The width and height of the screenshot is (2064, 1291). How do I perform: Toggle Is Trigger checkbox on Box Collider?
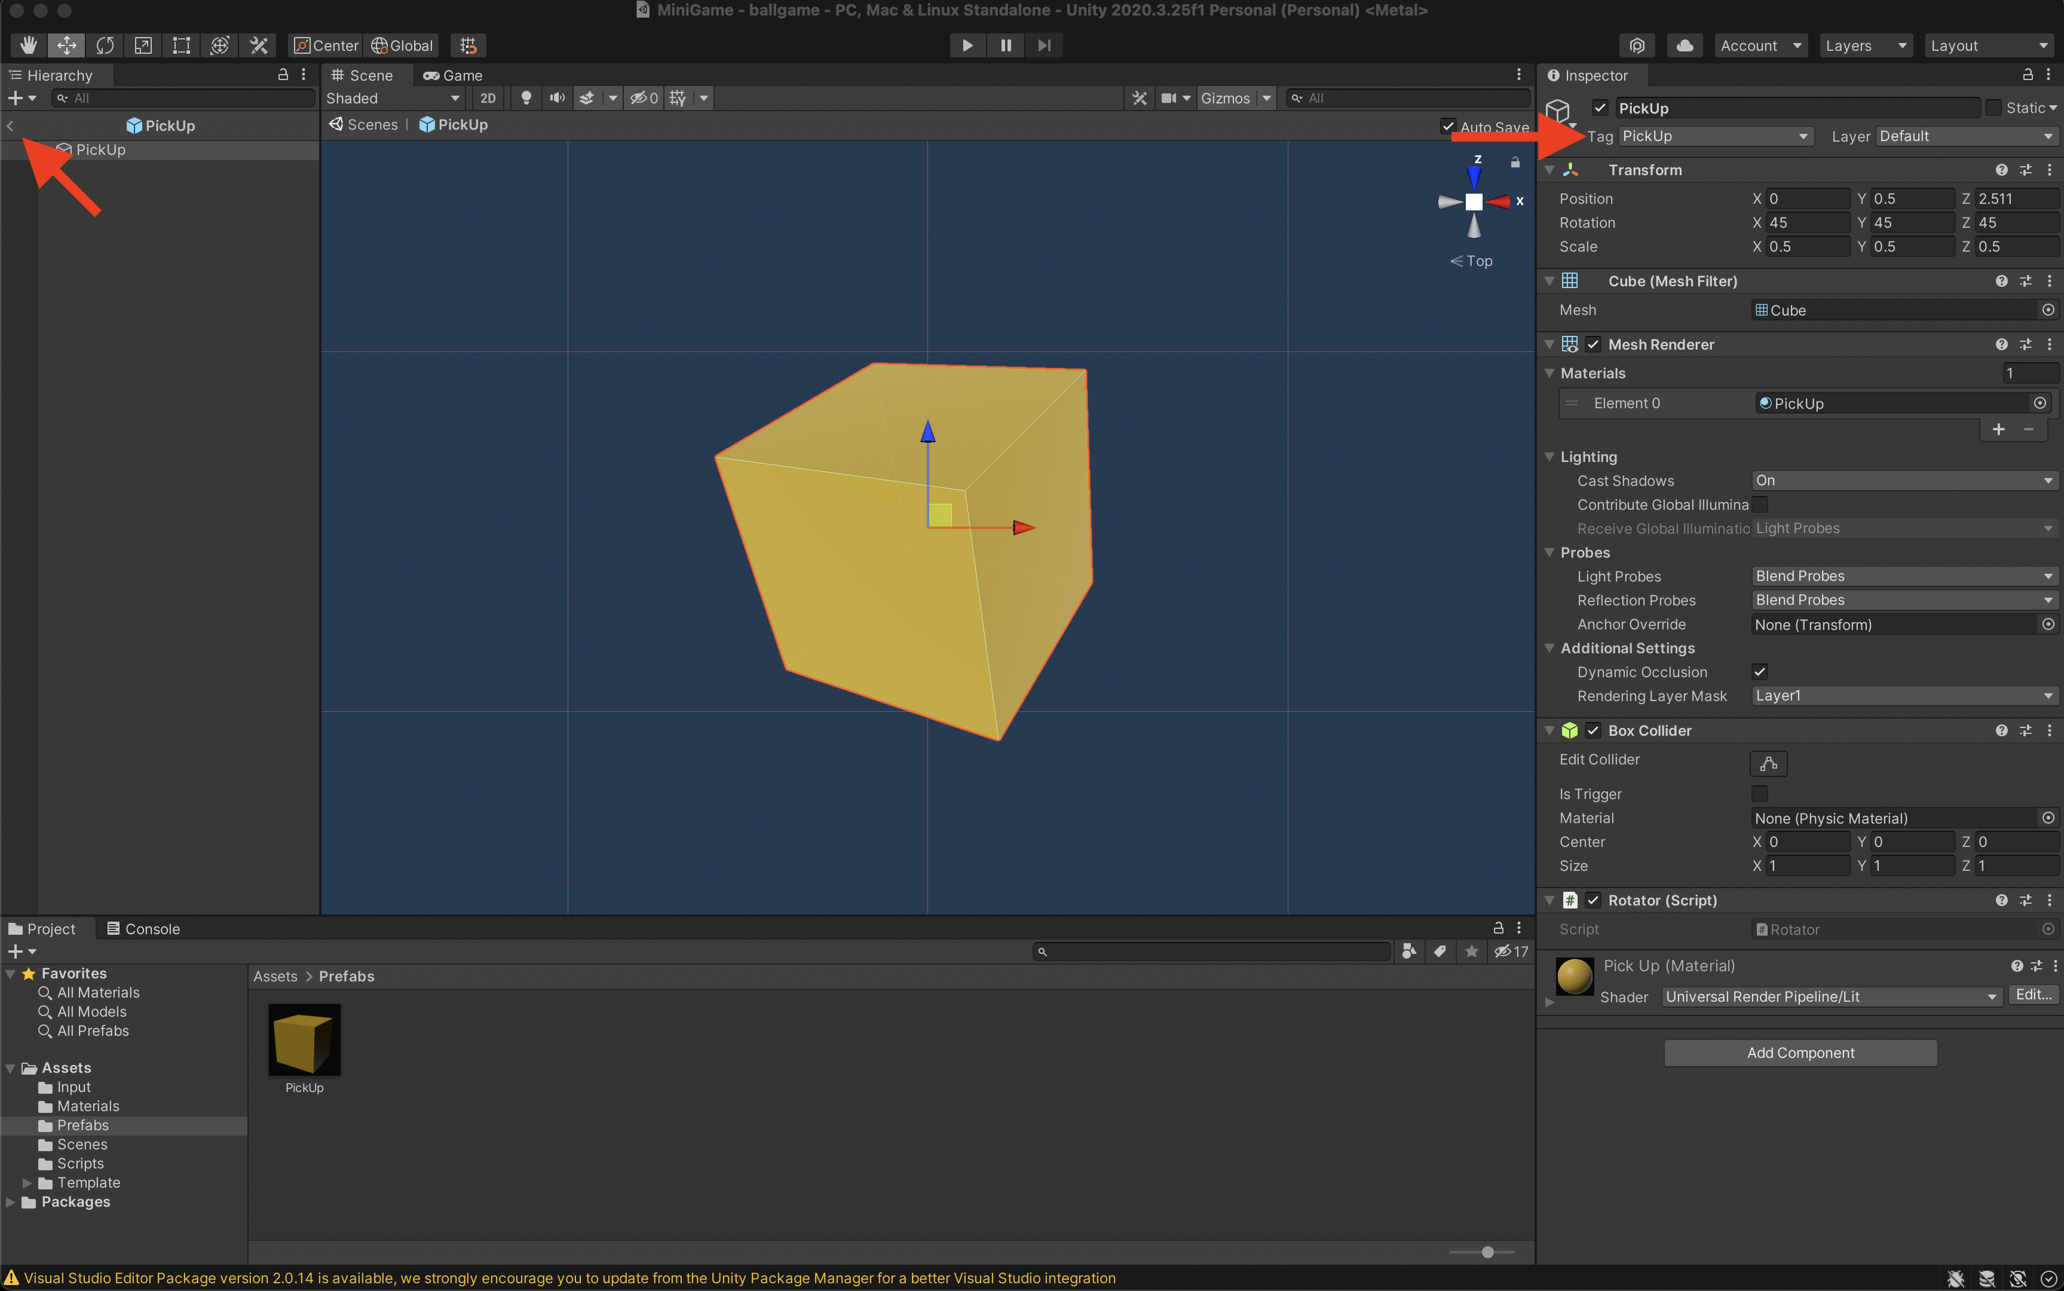(1759, 793)
